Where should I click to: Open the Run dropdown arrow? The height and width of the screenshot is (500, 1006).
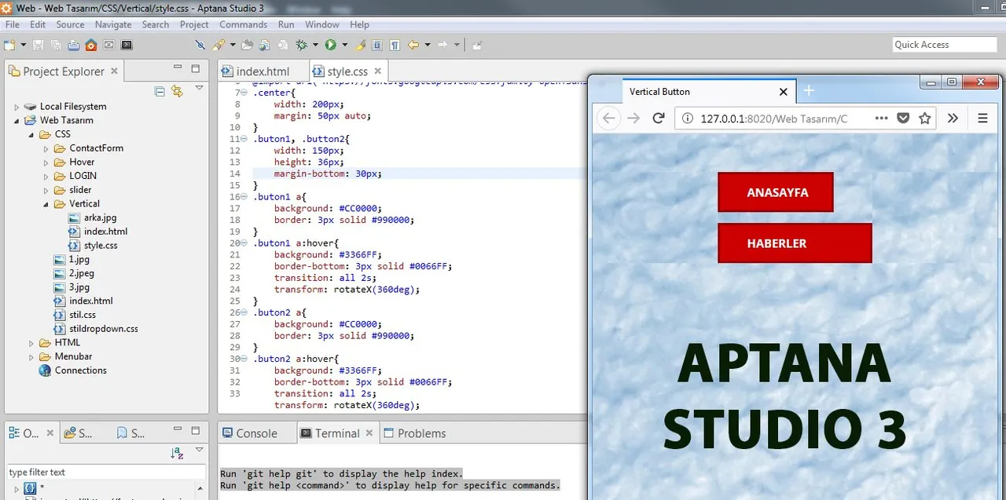(344, 45)
